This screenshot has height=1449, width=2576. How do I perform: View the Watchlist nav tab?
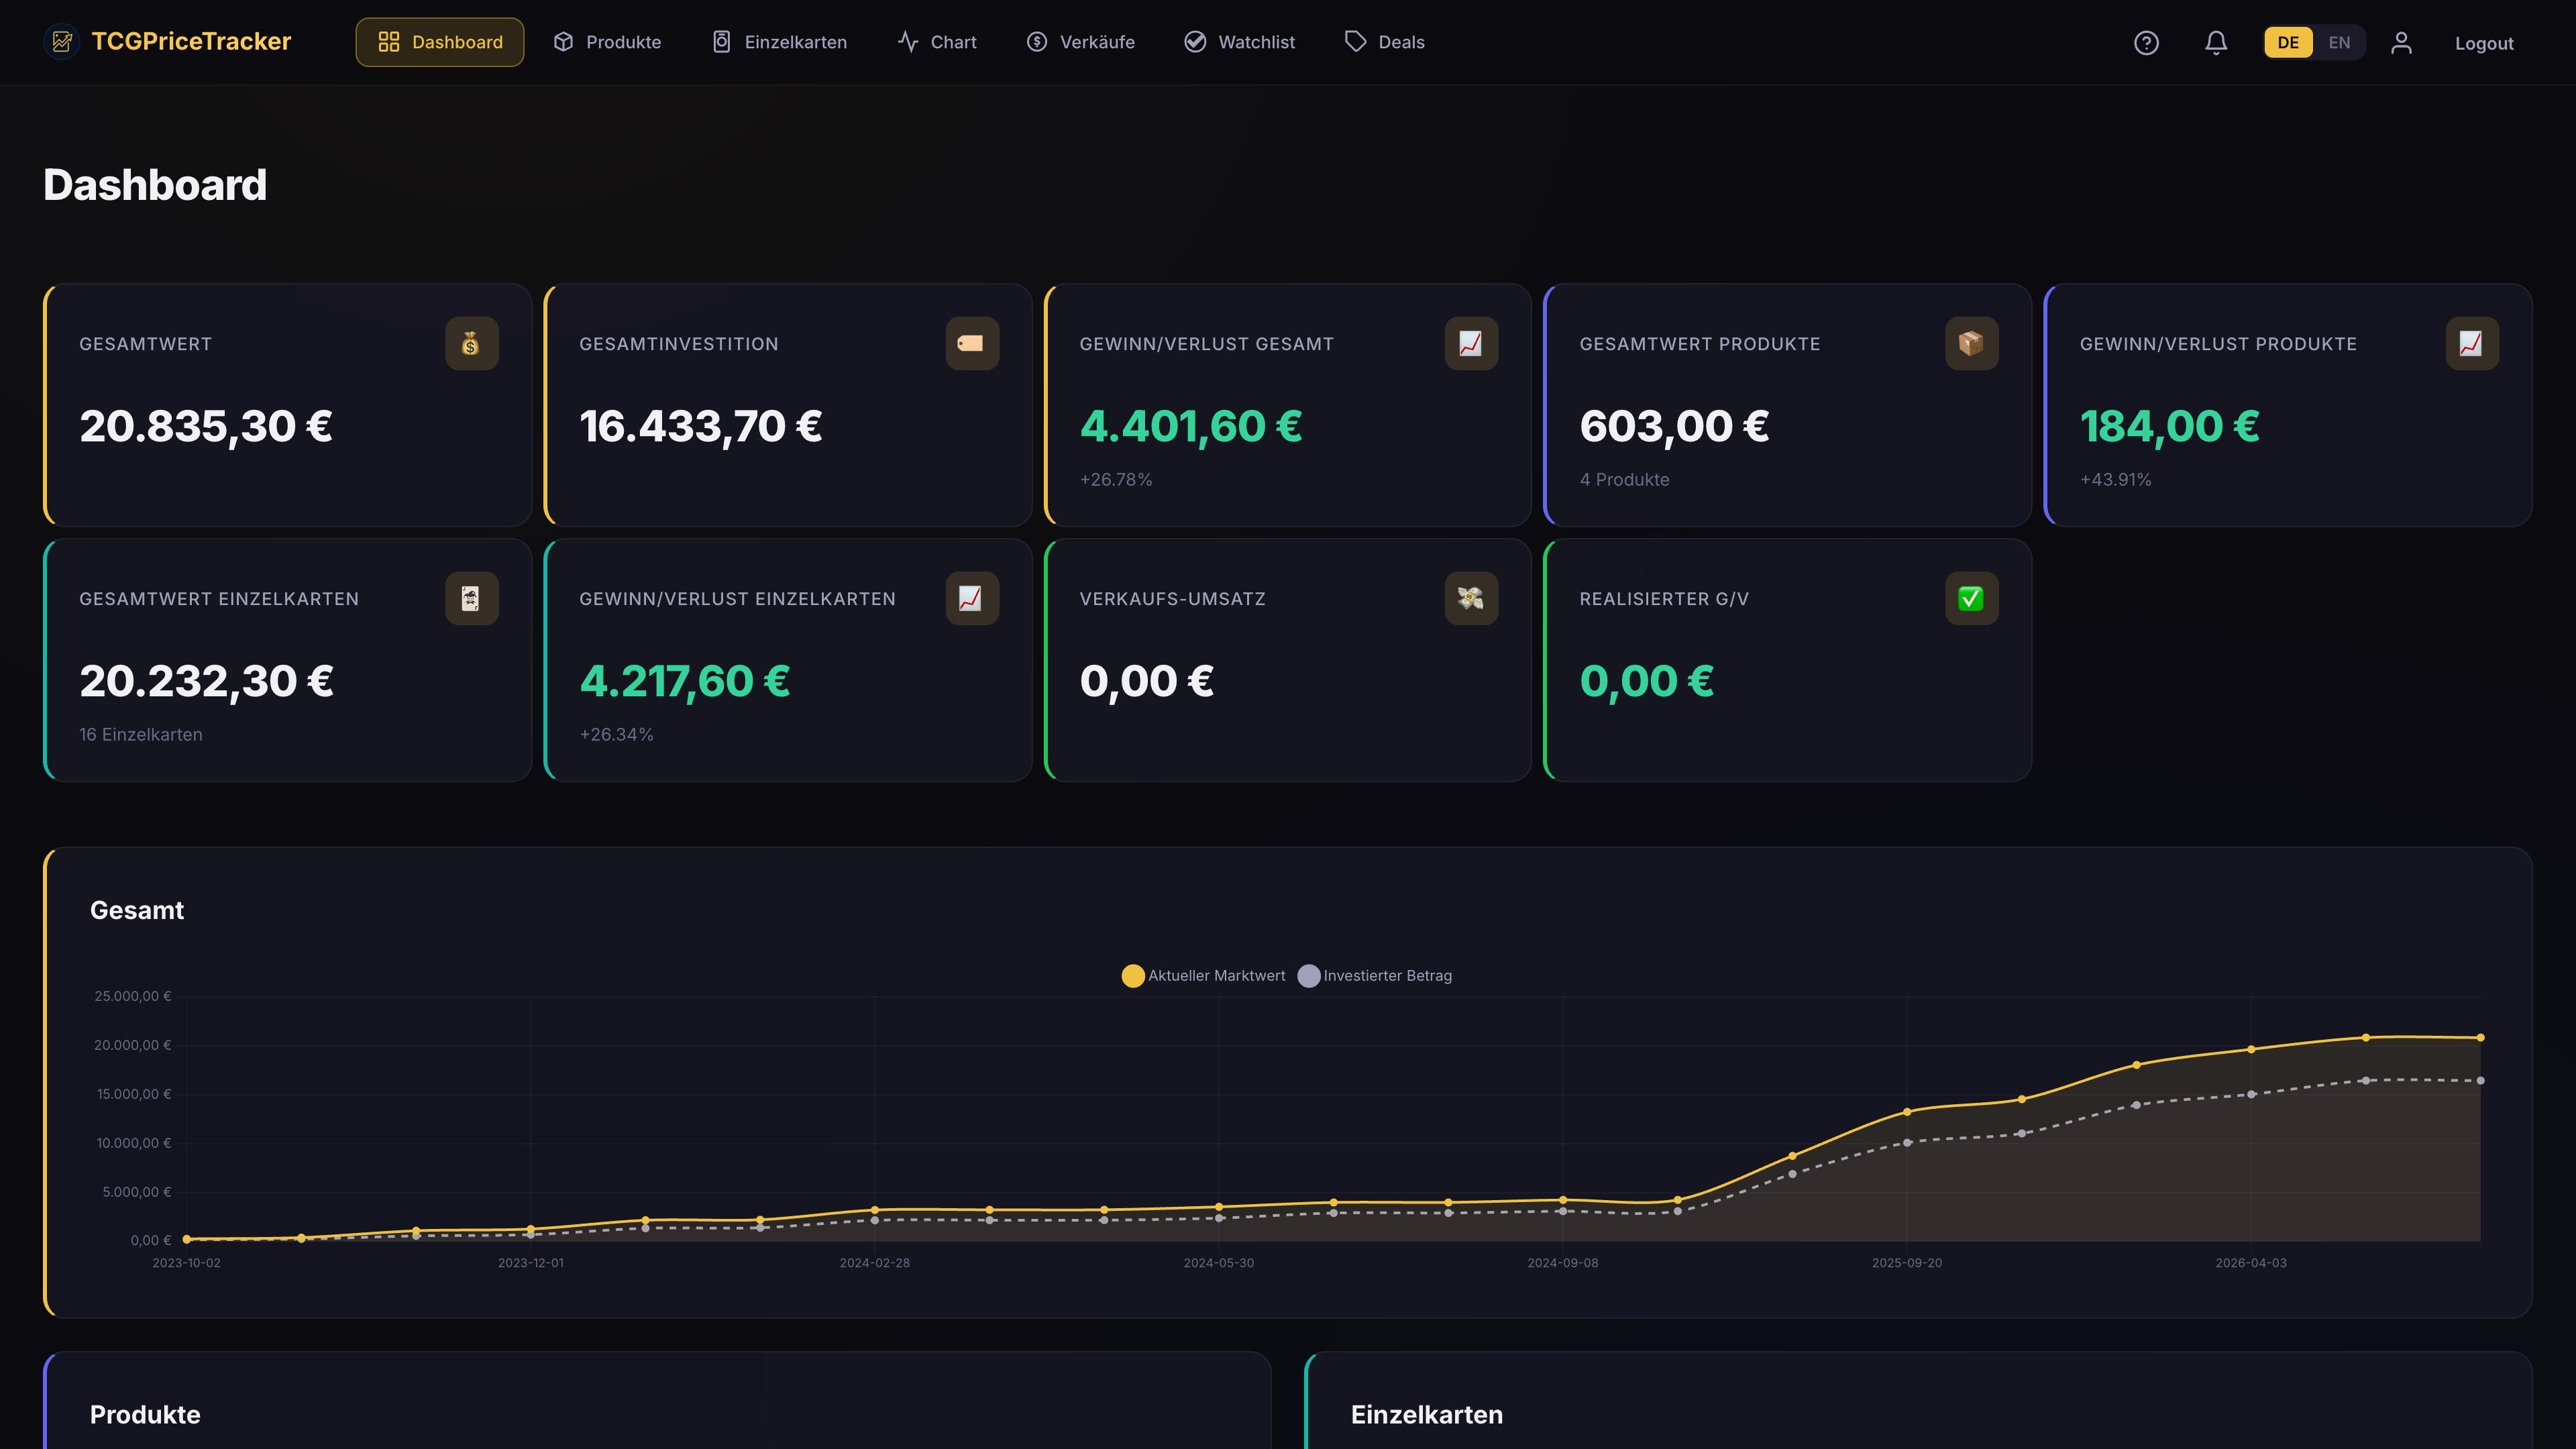1240,42
